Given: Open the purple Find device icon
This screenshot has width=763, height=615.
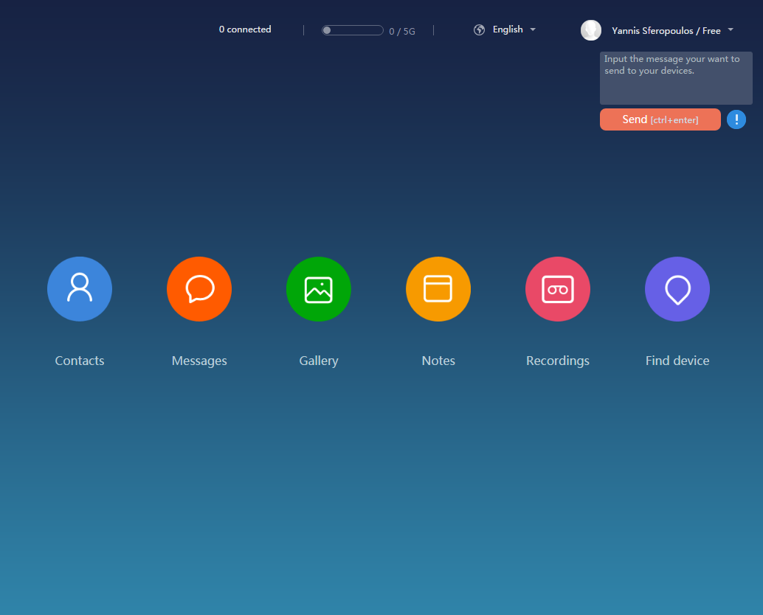Looking at the screenshot, I should (677, 289).
